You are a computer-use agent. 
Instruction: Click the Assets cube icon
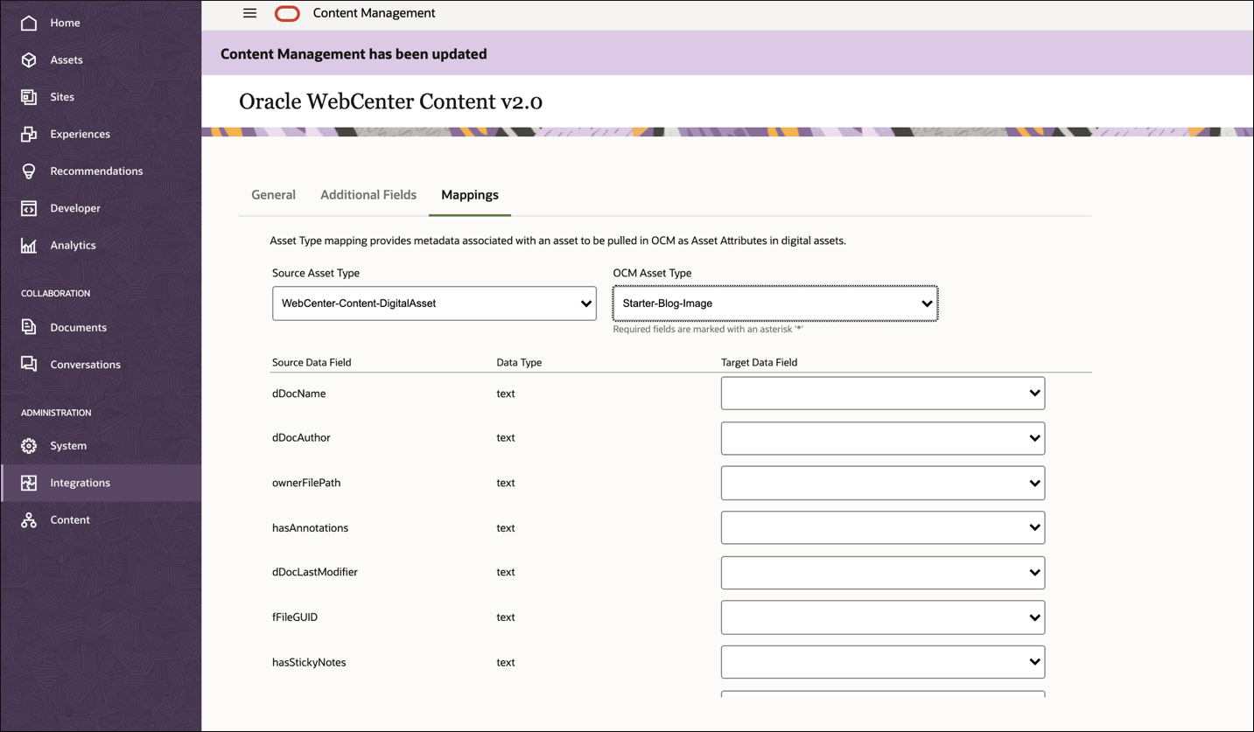click(x=29, y=59)
